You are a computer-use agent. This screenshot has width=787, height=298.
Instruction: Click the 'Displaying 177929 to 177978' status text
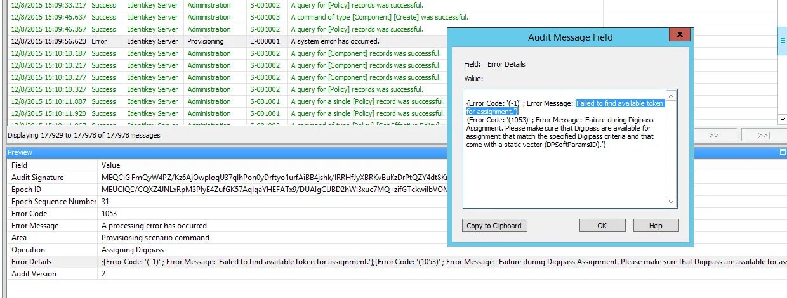coord(84,135)
